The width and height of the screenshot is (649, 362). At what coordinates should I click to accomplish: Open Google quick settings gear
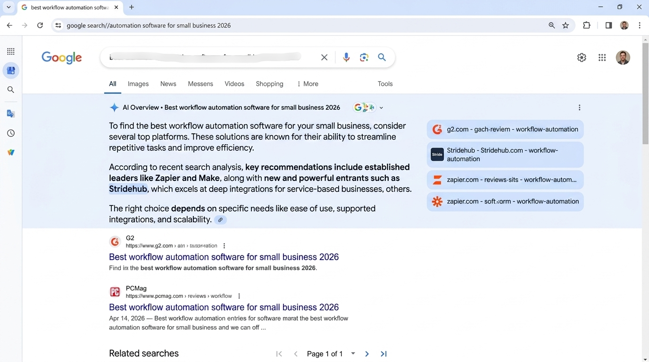coord(582,58)
